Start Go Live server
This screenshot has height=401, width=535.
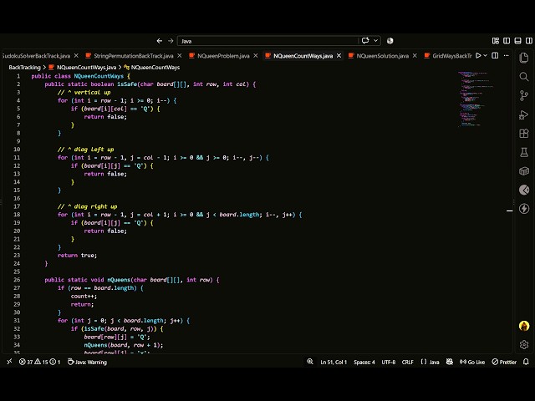472,362
